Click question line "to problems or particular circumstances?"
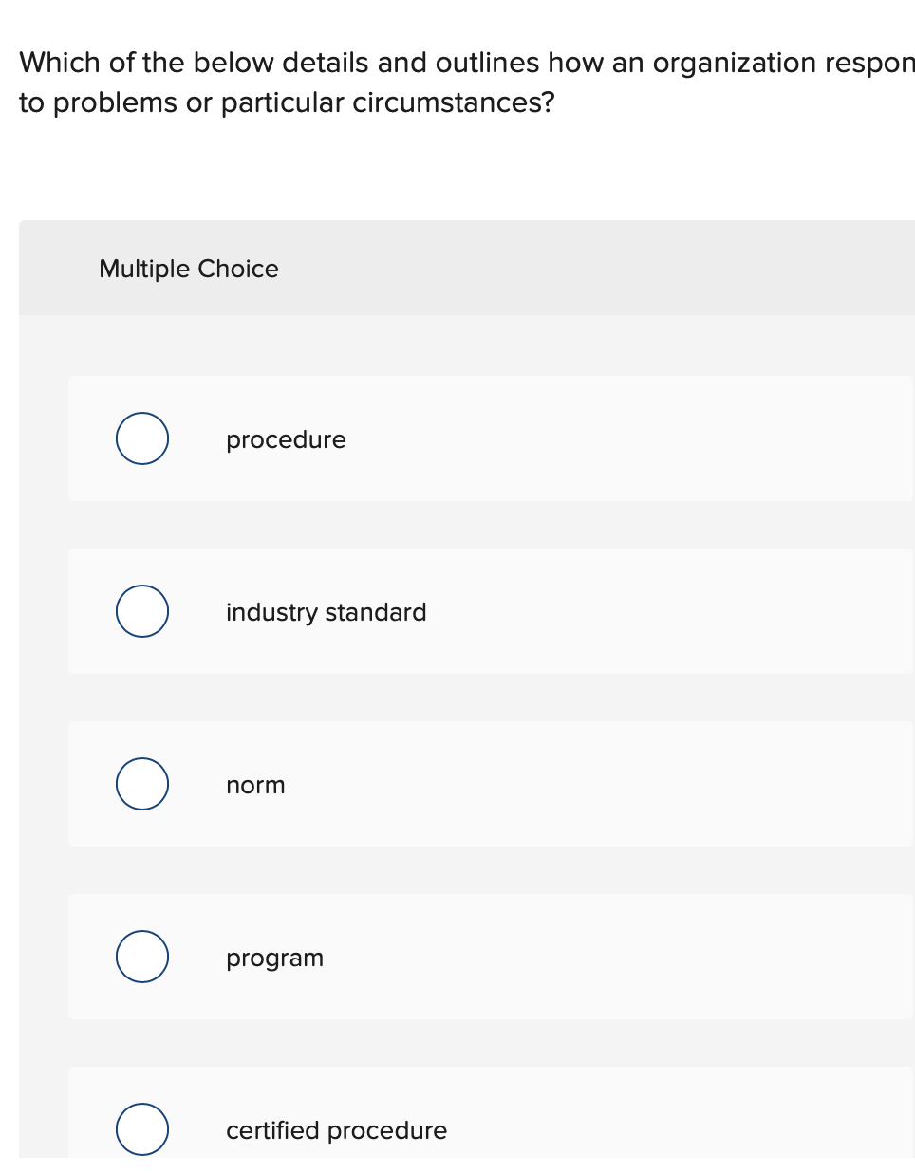Image resolution: width=915 pixels, height=1173 pixels. point(286,102)
